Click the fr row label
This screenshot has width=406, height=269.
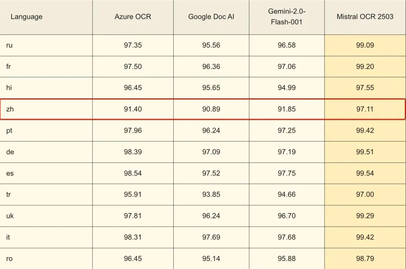pos(8,67)
